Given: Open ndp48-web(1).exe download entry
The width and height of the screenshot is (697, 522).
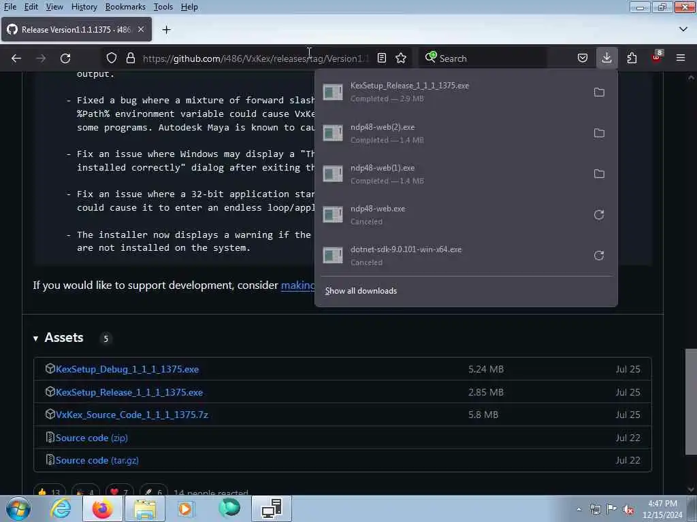Looking at the screenshot, I should point(451,174).
